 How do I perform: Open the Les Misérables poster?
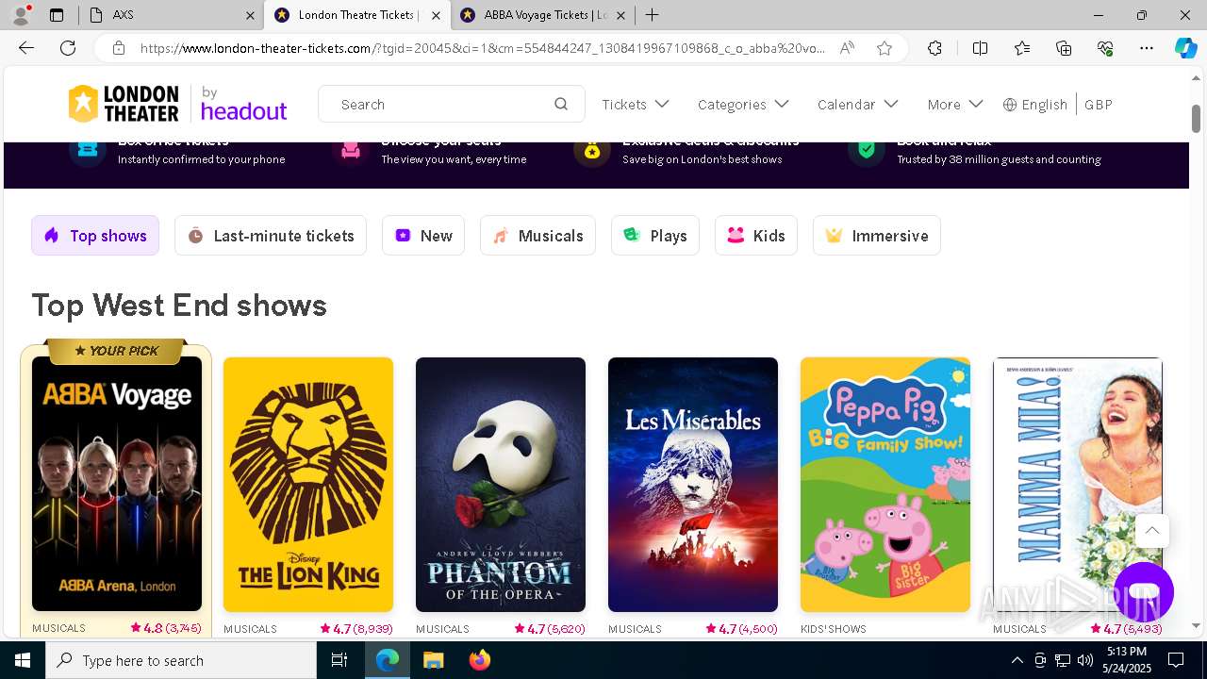tap(693, 485)
